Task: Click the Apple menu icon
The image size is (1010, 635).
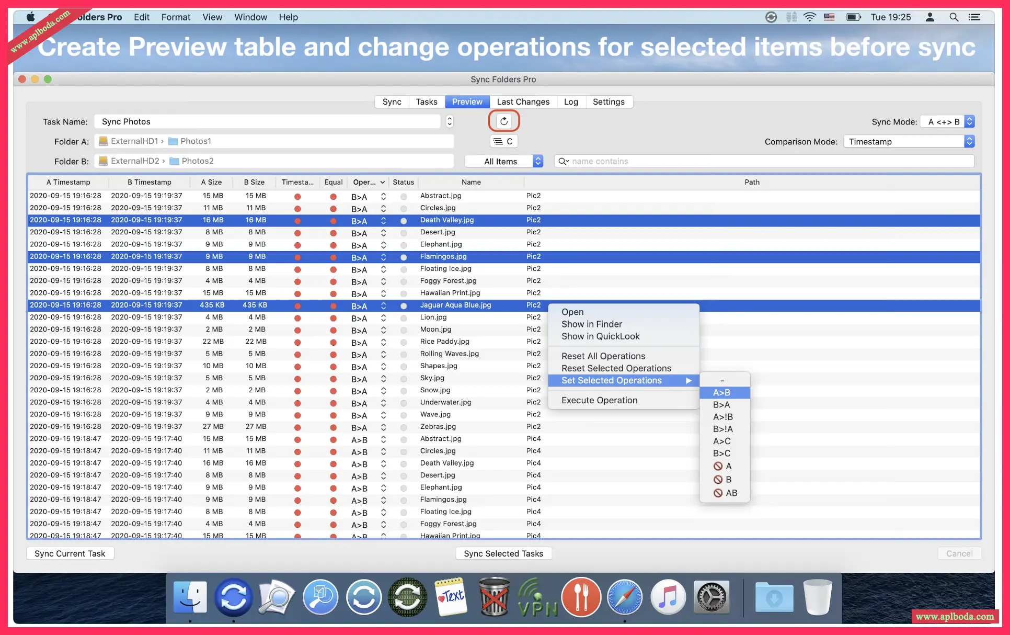Action: pos(31,17)
